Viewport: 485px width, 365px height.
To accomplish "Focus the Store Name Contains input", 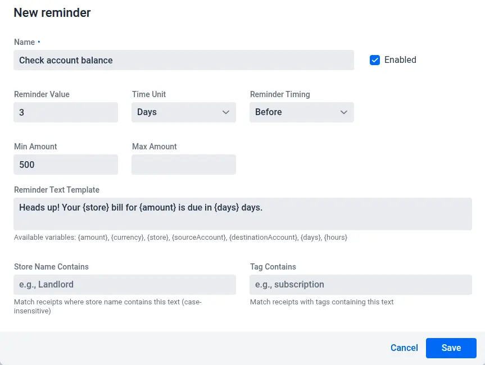I will point(125,285).
